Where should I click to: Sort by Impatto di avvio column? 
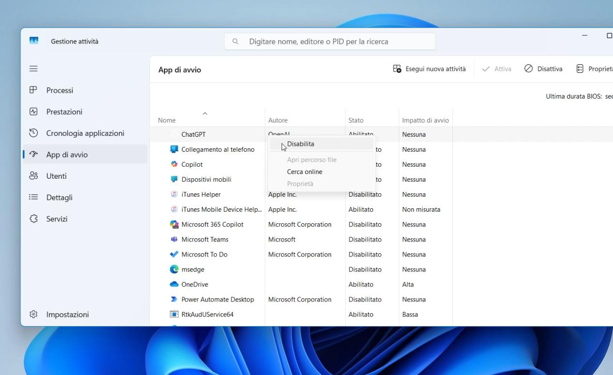(425, 120)
